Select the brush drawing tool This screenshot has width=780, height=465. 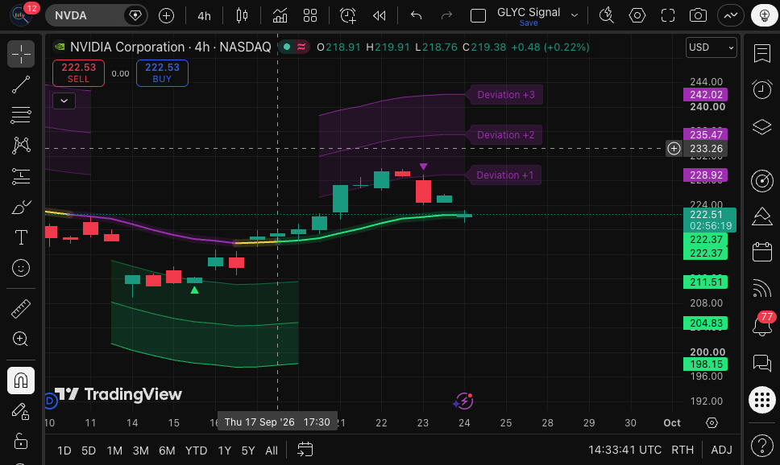click(x=21, y=208)
